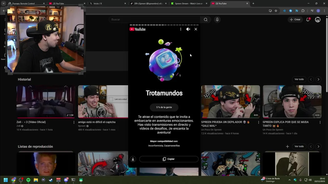The height and width of the screenshot is (184, 328).
Task: Open options for "Zell - <3 (Video Oficial)"
Action: pyautogui.click(x=74, y=122)
